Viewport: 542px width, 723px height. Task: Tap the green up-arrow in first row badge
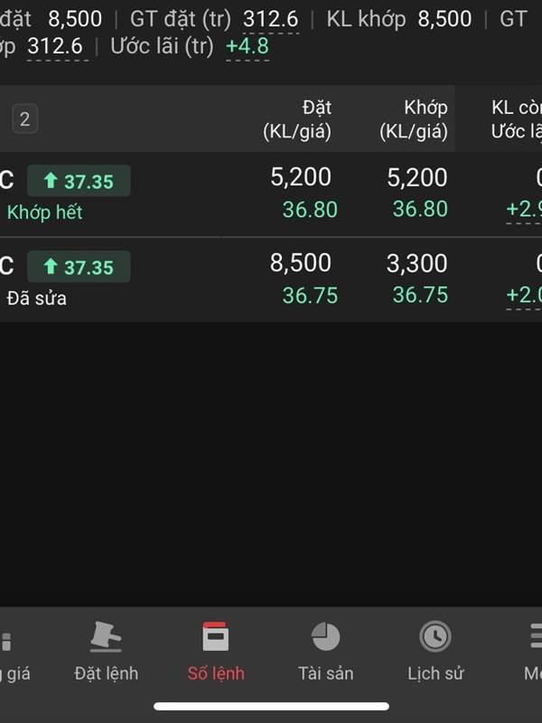(x=51, y=180)
